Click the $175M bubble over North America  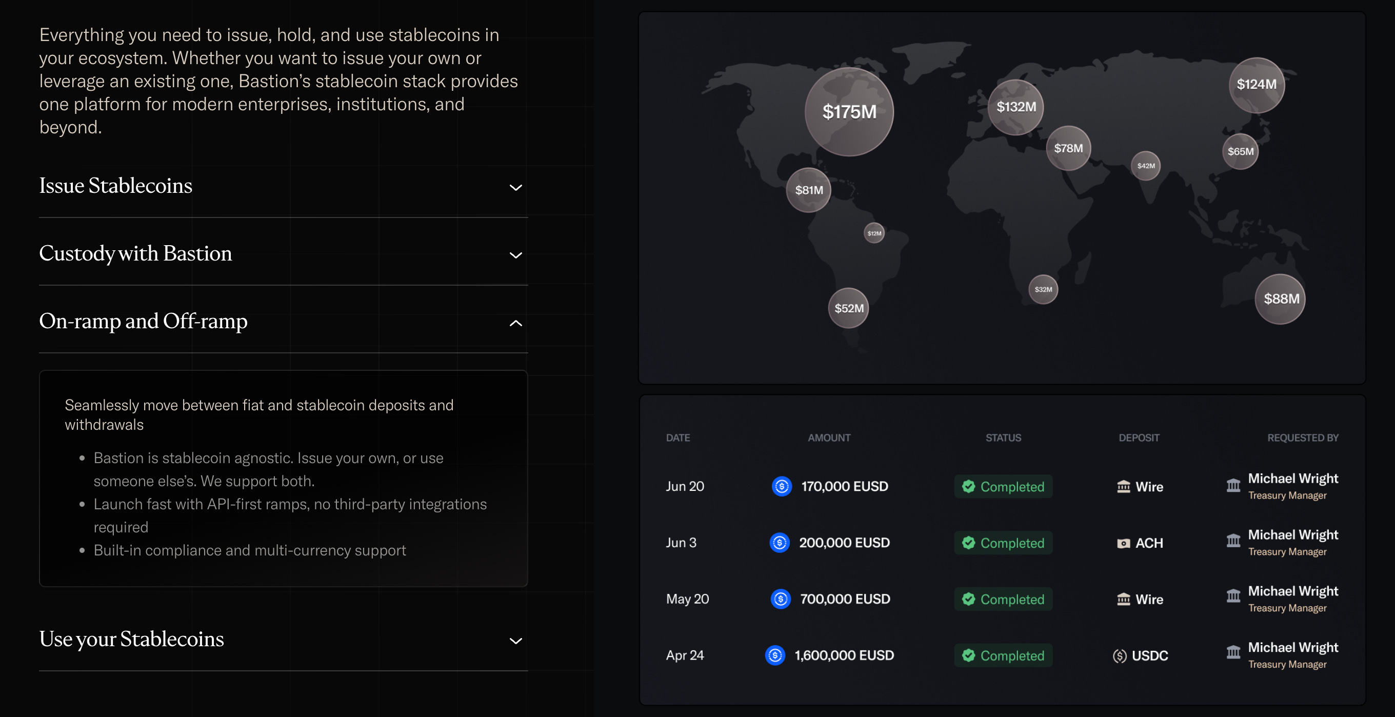(x=849, y=112)
